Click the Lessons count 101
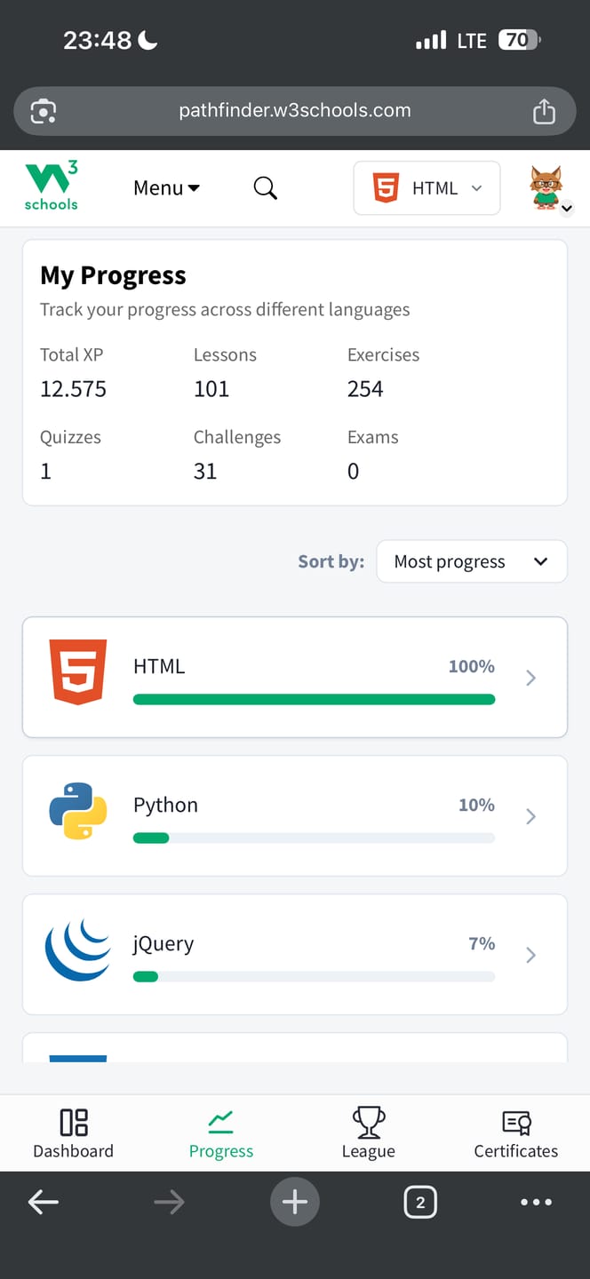This screenshot has height=1279, width=590. 211,389
